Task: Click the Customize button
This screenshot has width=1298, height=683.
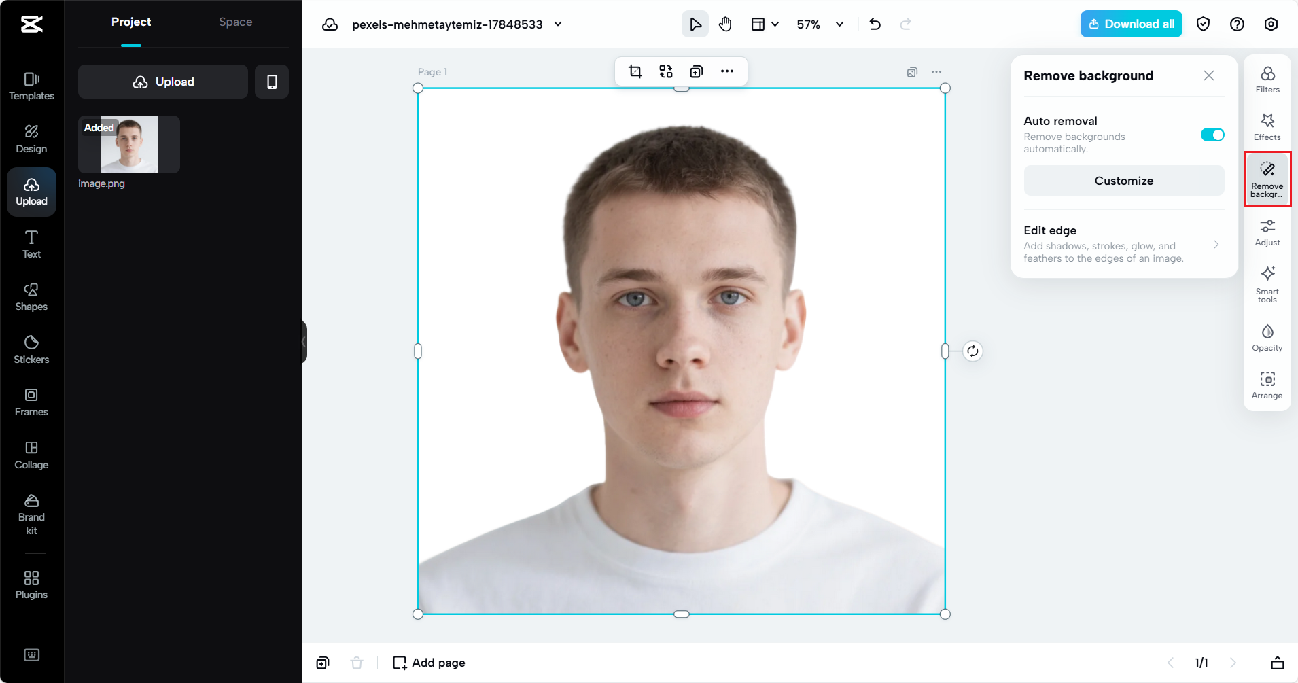Action: 1124,181
